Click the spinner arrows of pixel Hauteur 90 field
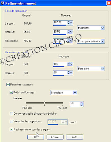 [x=68, y=73]
